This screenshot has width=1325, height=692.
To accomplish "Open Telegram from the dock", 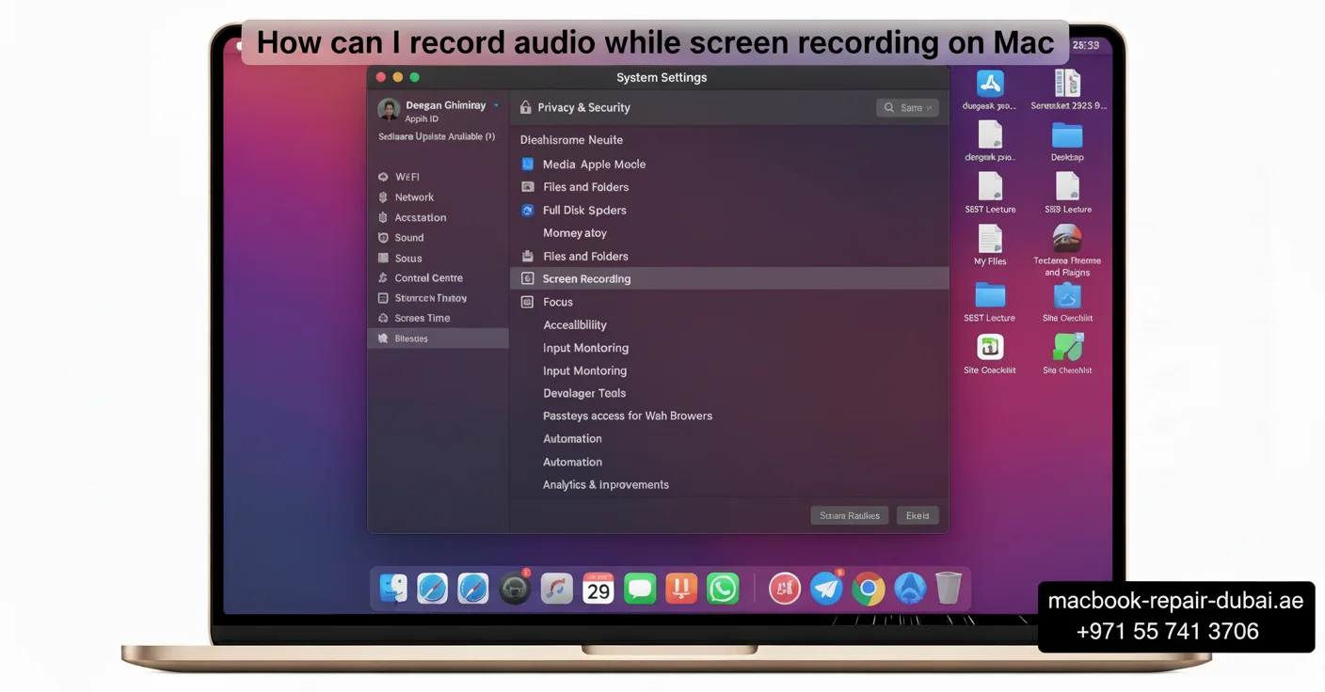I will 826,590.
